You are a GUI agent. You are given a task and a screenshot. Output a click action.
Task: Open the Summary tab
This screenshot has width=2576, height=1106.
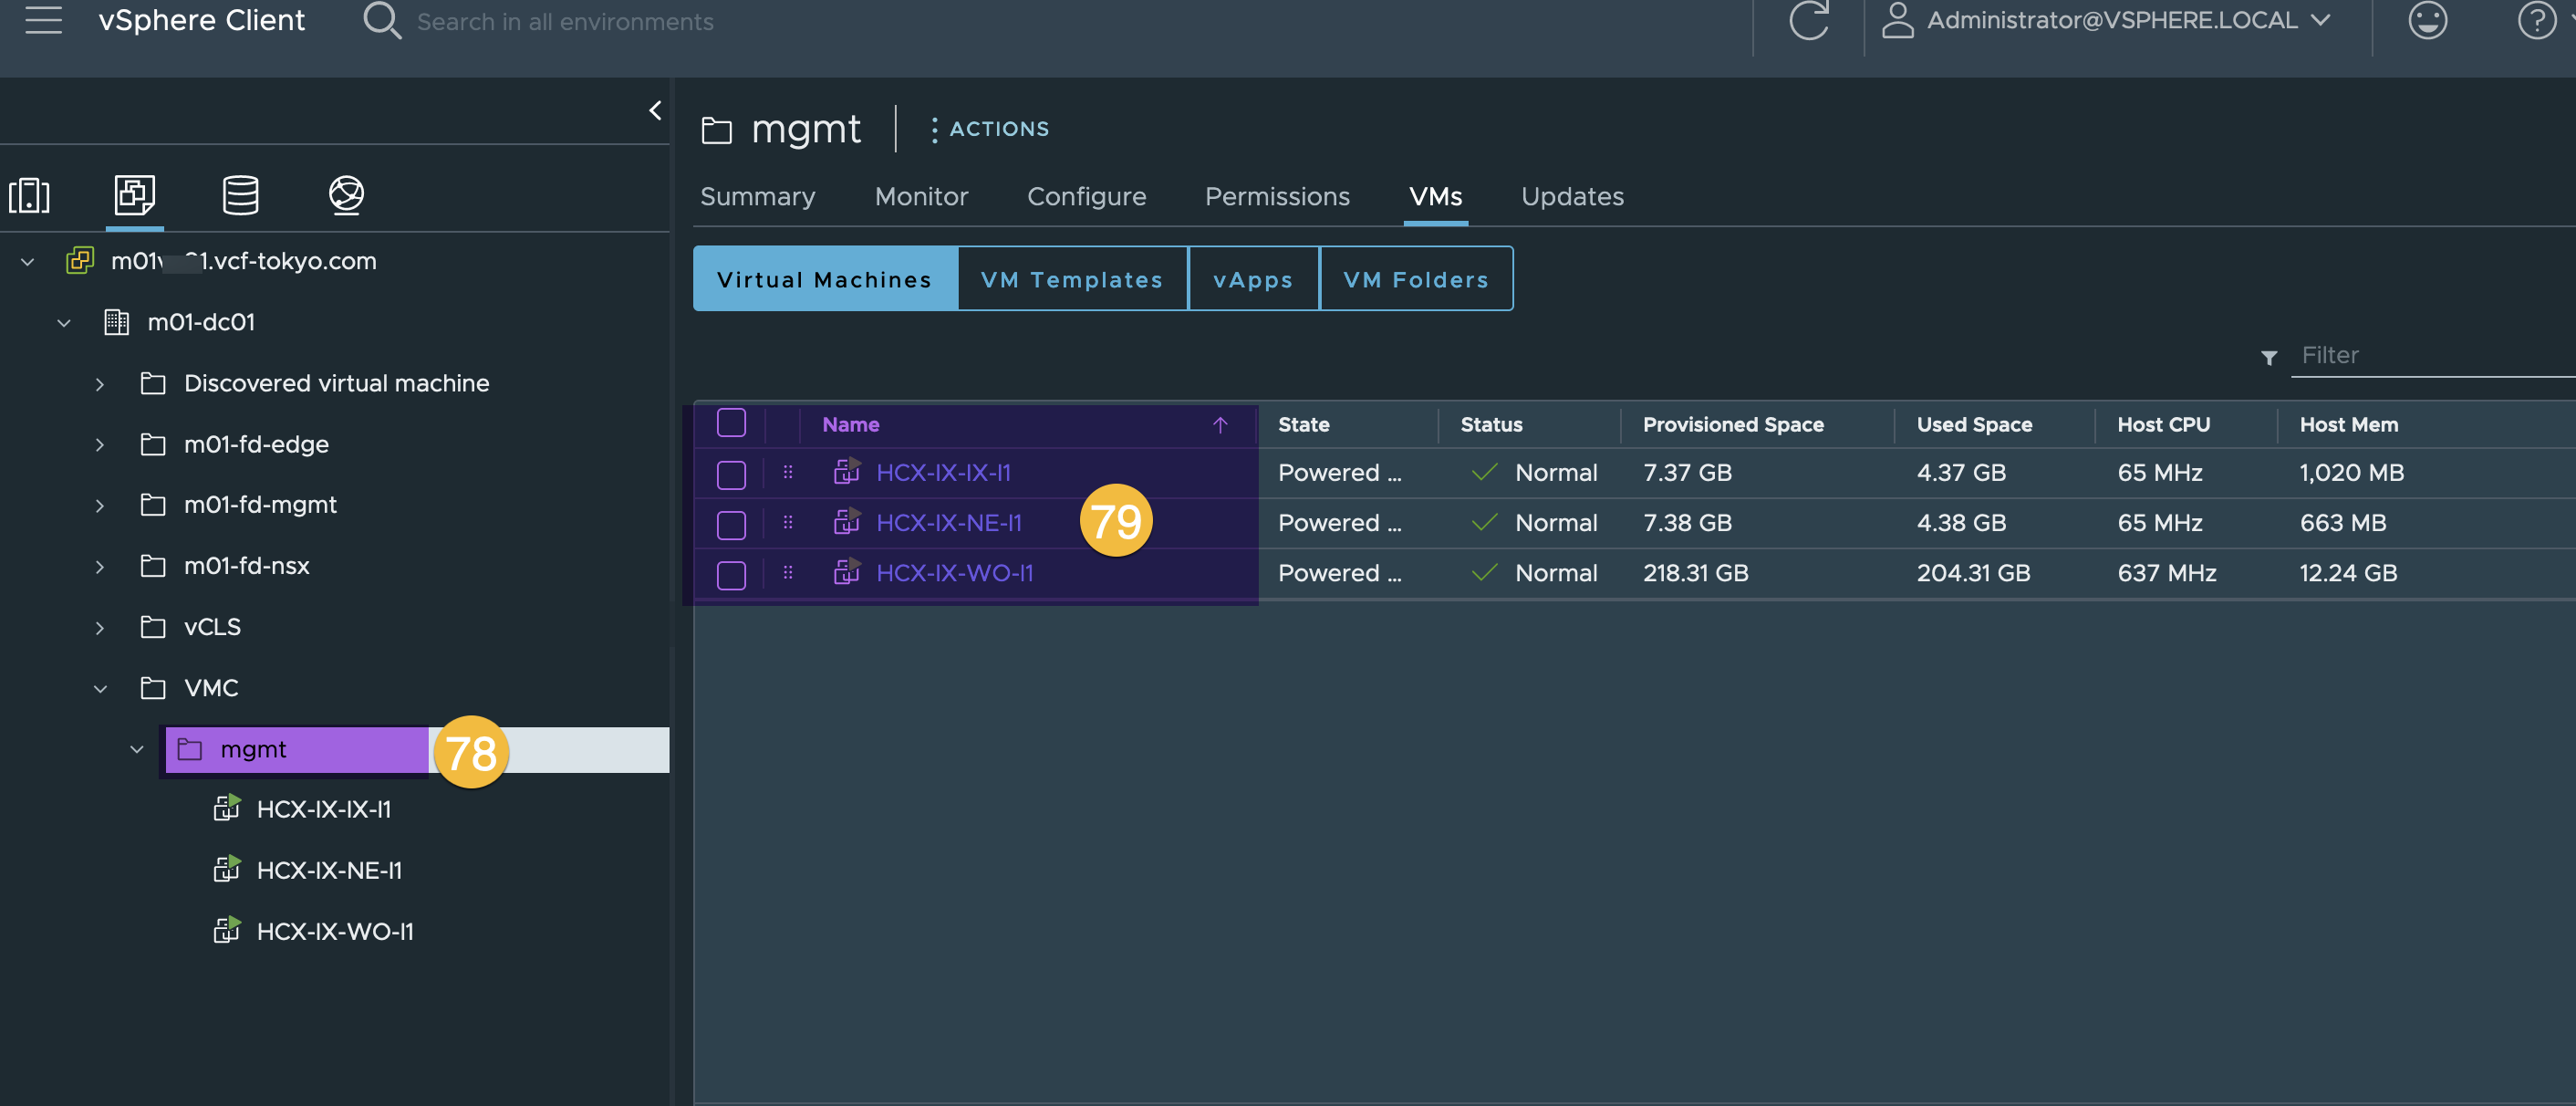point(757,196)
